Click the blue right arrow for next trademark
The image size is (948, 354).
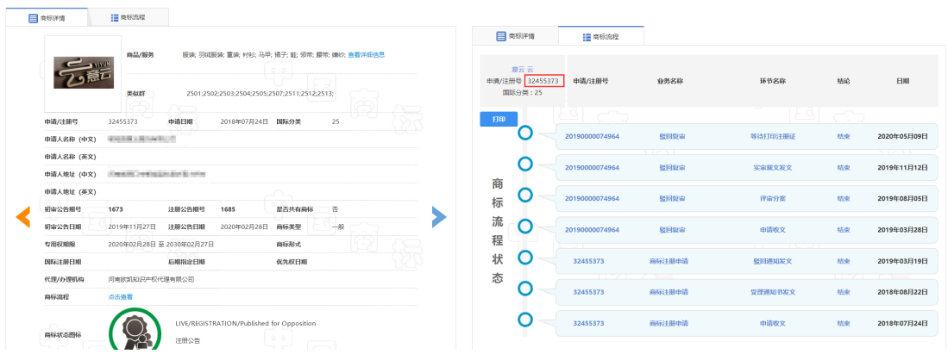(x=439, y=218)
